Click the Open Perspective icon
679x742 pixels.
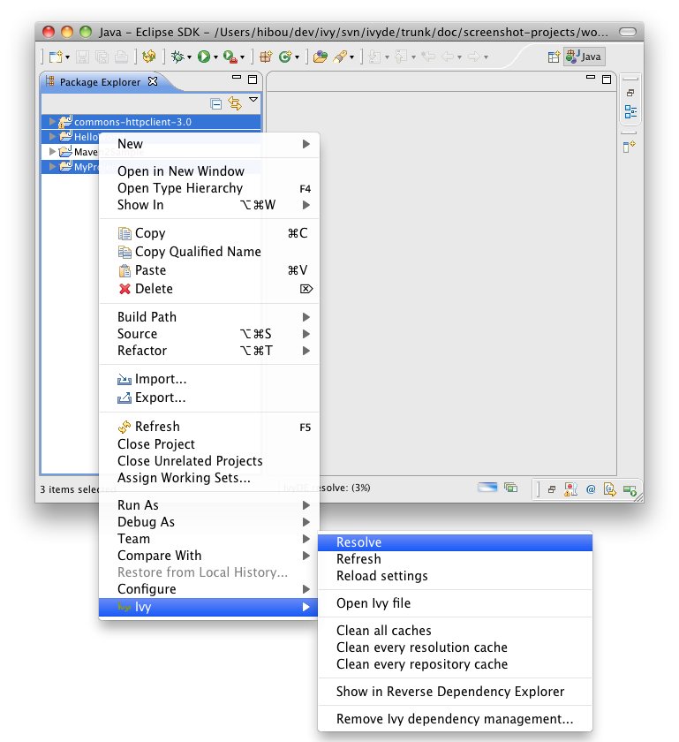[554, 57]
